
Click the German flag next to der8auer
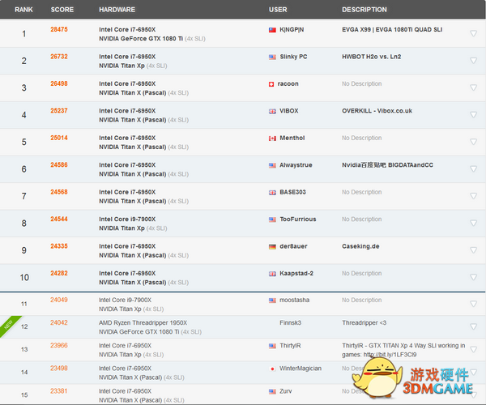click(x=272, y=247)
